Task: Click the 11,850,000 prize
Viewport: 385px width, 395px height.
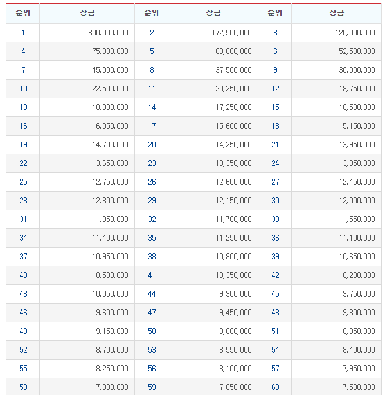Action: (110, 219)
